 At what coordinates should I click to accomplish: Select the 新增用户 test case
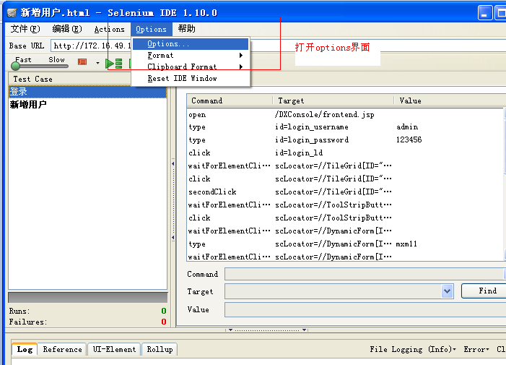(87, 104)
